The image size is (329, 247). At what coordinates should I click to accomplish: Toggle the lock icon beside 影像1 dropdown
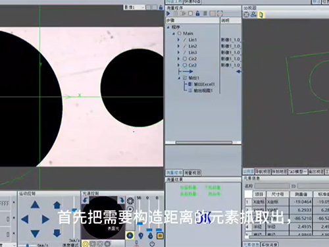pyautogui.click(x=161, y=7)
